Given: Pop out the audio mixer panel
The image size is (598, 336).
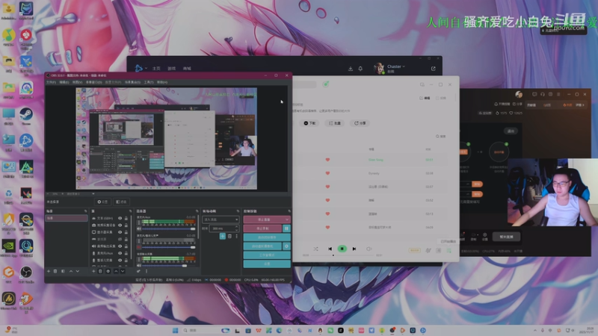Looking at the screenshot, I should tap(197, 211).
